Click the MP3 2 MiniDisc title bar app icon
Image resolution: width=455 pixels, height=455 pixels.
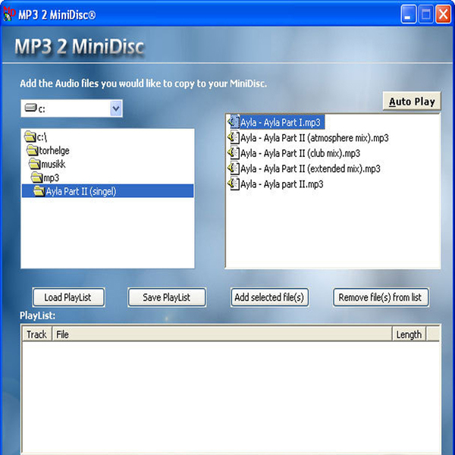[x=8, y=14]
